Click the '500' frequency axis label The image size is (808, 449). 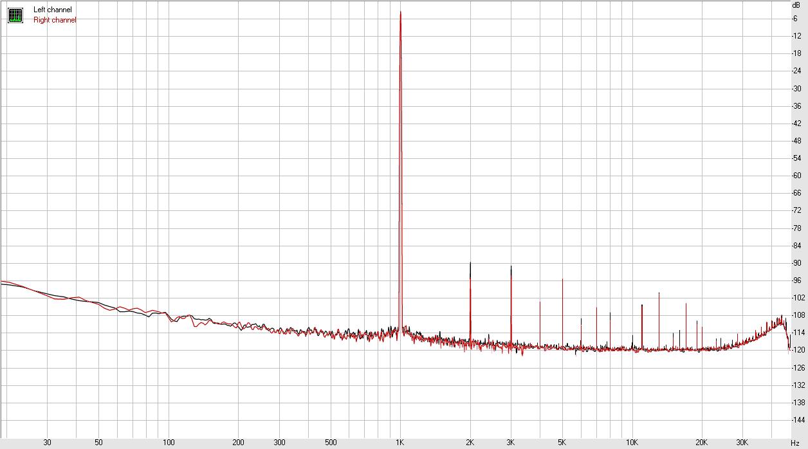[331, 443]
